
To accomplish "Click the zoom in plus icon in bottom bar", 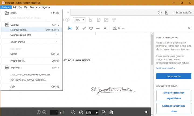I will [x=81, y=112].
